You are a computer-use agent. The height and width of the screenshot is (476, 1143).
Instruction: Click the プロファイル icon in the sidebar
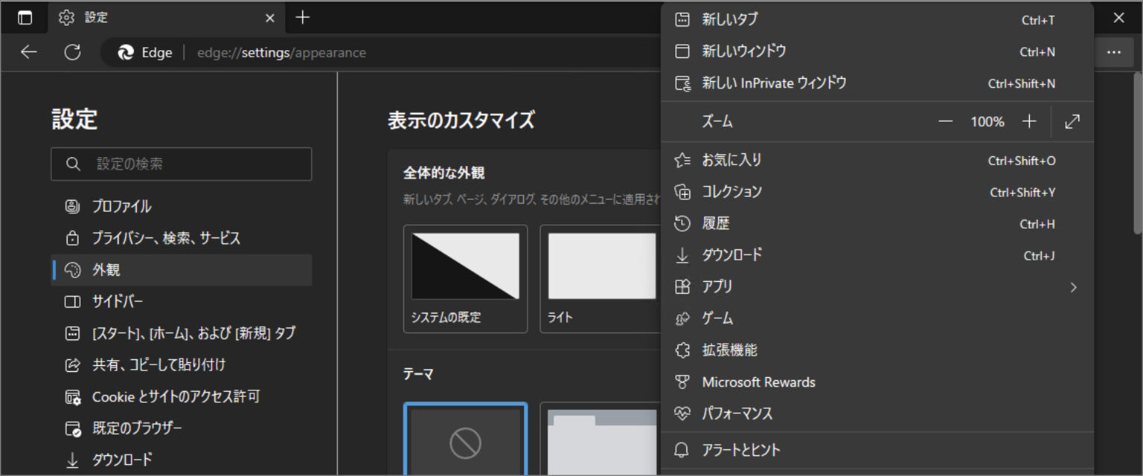tap(72, 206)
